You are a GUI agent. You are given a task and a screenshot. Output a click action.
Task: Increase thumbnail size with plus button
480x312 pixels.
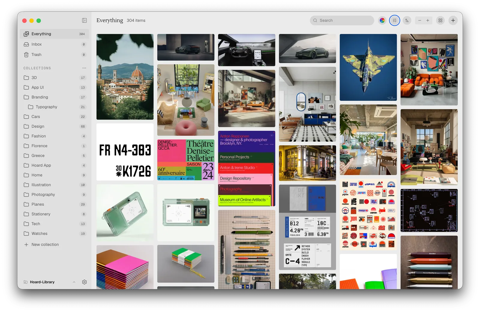click(x=428, y=20)
